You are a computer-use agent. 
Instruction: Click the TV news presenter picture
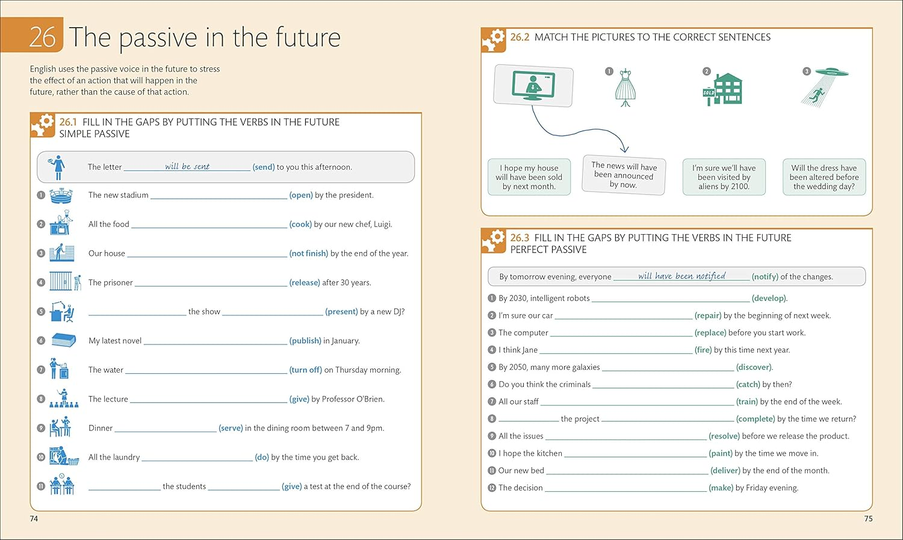click(533, 85)
